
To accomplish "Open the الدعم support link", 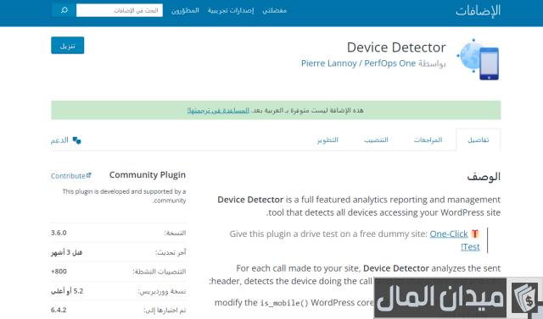I will (x=60, y=140).
